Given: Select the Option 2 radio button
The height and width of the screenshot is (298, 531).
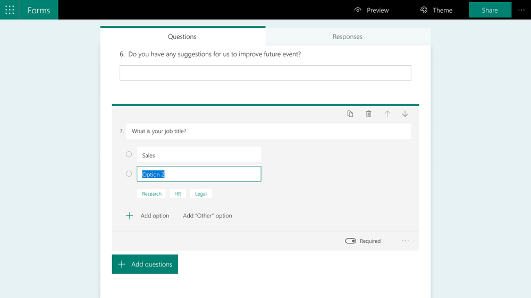Looking at the screenshot, I should point(129,174).
